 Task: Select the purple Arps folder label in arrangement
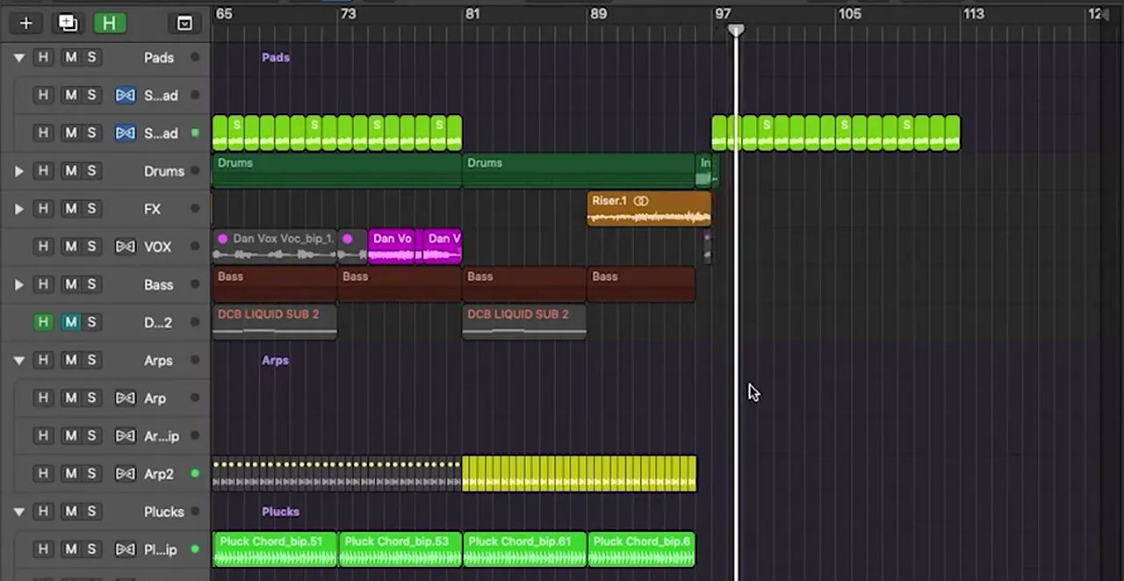point(275,360)
